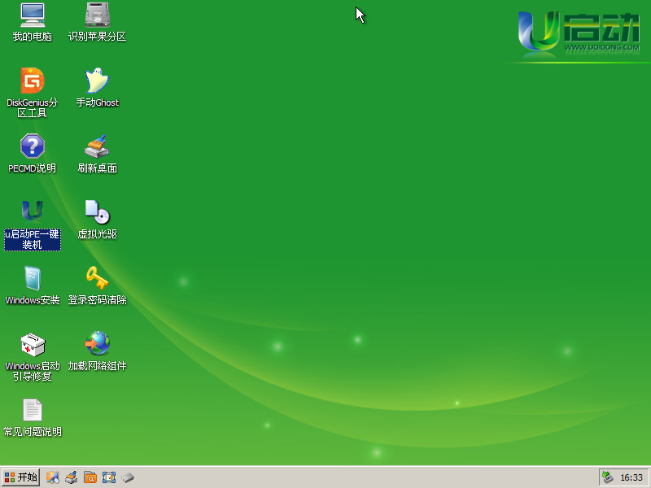This screenshot has height=488, width=651.
Task: Launch 手动Ghost ghost icon
Action: pyautogui.click(x=98, y=81)
